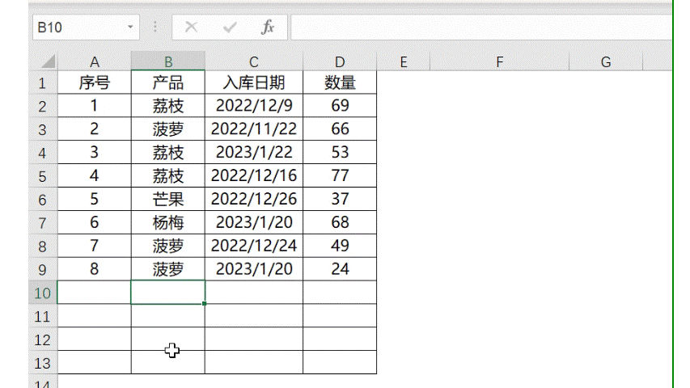
Task: Select column D header
Action: tap(340, 62)
